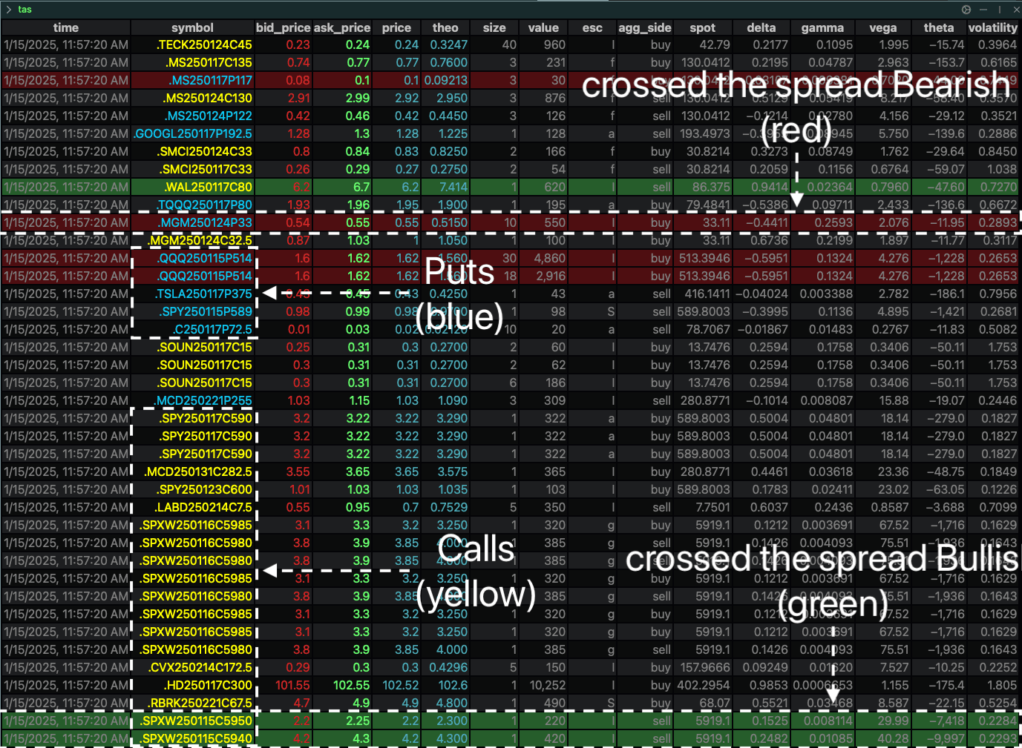Sort by the theta column header
The height and width of the screenshot is (748, 1022).
(939, 27)
